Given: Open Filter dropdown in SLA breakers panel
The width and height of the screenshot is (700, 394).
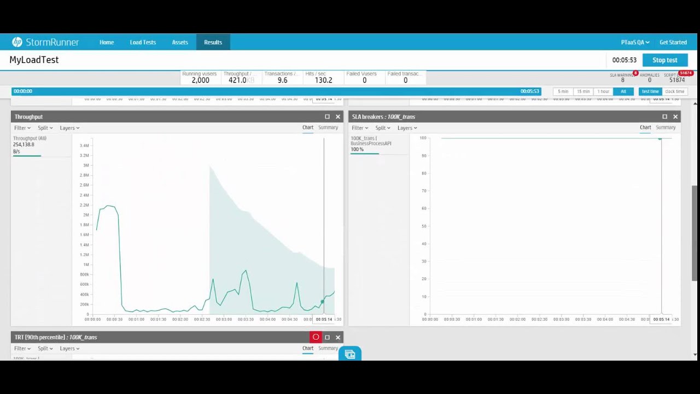Looking at the screenshot, I should [360, 128].
